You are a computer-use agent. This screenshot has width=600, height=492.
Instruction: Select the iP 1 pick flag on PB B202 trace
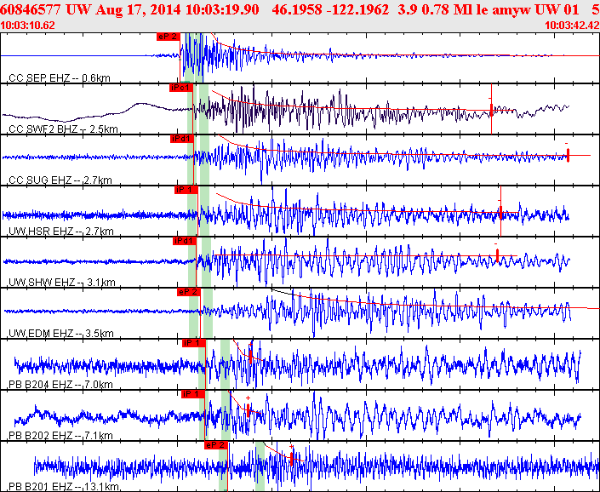(192, 393)
